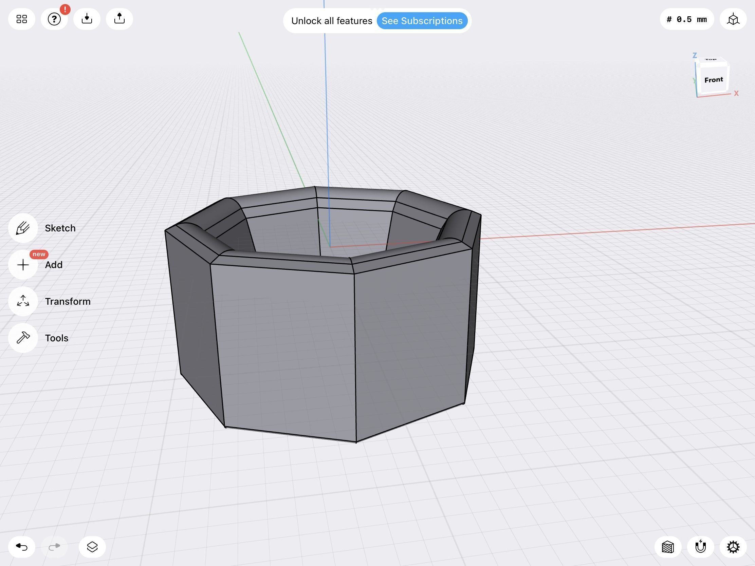The width and height of the screenshot is (755, 566).
Task: Click the redo arrow button
Action: pyautogui.click(x=54, y=547)
